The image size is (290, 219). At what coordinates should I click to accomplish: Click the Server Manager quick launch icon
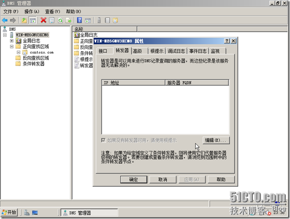click(x=27, y=213)
